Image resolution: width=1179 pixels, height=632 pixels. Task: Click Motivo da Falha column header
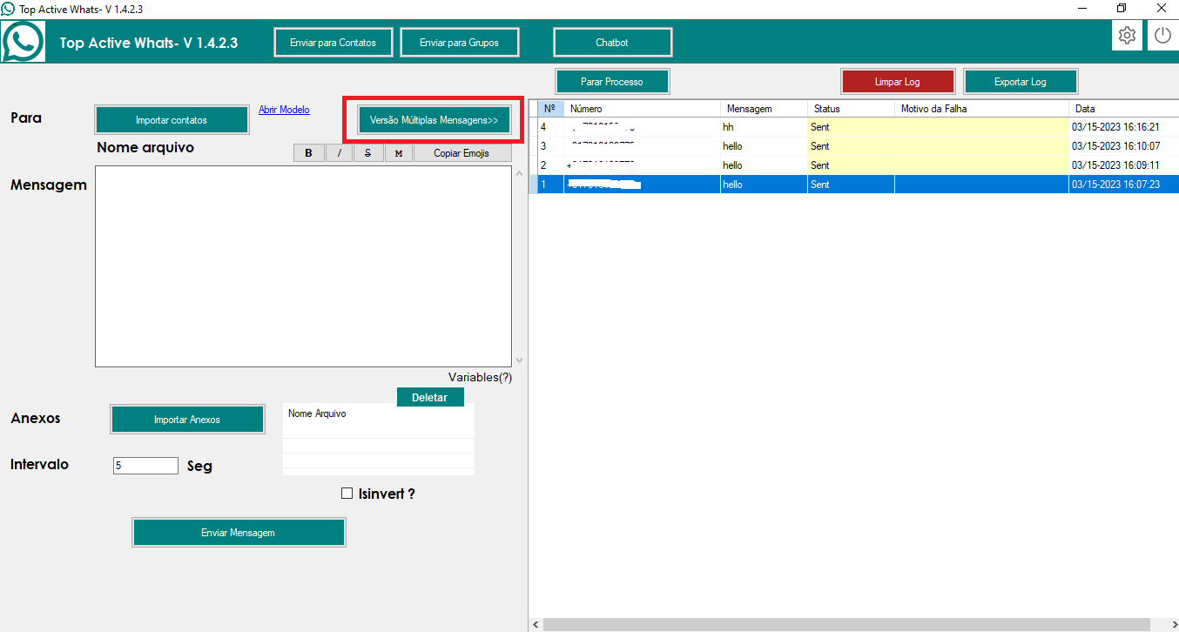coord(981,109)
